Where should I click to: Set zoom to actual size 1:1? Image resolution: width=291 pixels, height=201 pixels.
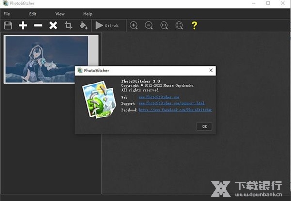click(164, 25)
